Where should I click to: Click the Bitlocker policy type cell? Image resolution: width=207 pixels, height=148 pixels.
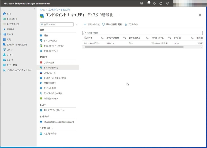(x=110, y=43)
